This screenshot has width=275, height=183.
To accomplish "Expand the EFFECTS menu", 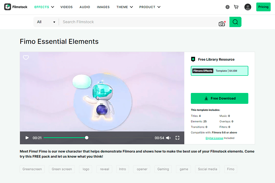I will [44, 7].
